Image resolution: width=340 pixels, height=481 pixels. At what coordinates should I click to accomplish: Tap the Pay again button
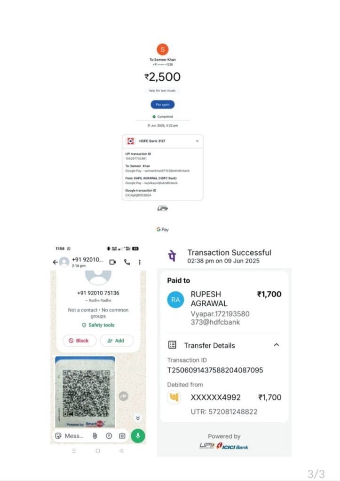[162, 105]
